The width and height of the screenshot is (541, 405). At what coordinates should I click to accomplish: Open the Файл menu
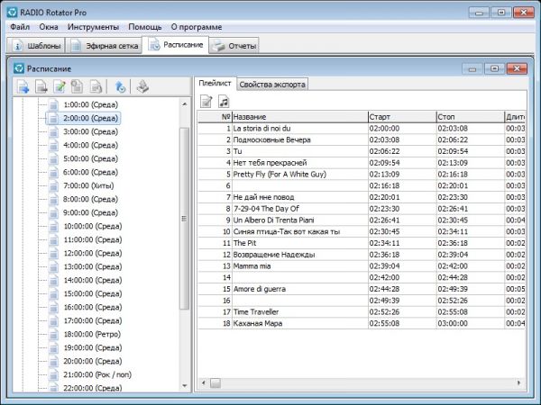click(x=21, y=27)
